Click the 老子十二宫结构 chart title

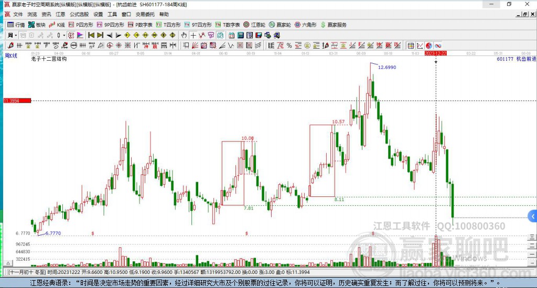pos(49,59)
